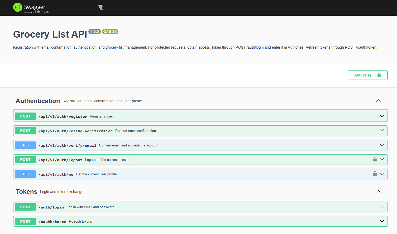Click the lock icon on auth/me endpoint
This screenshot has height=234, width=397.
tap(375, 174)
